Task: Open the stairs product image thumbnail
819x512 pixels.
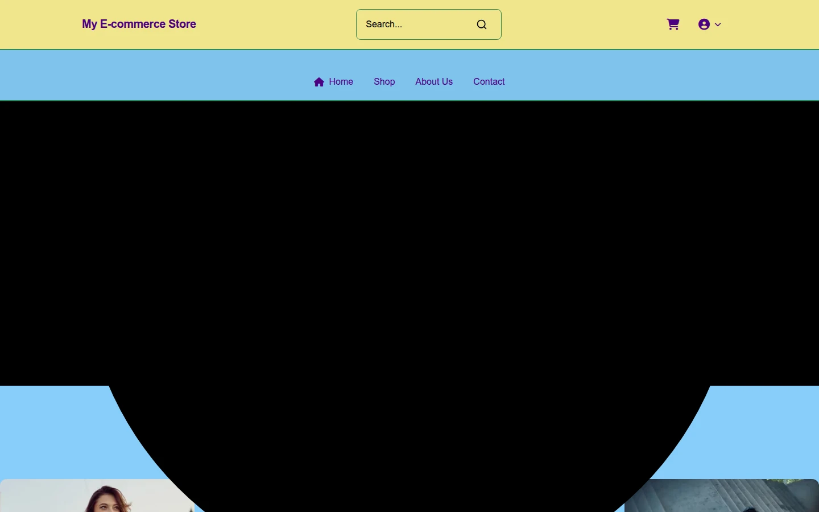Action: tap(722, 496)
